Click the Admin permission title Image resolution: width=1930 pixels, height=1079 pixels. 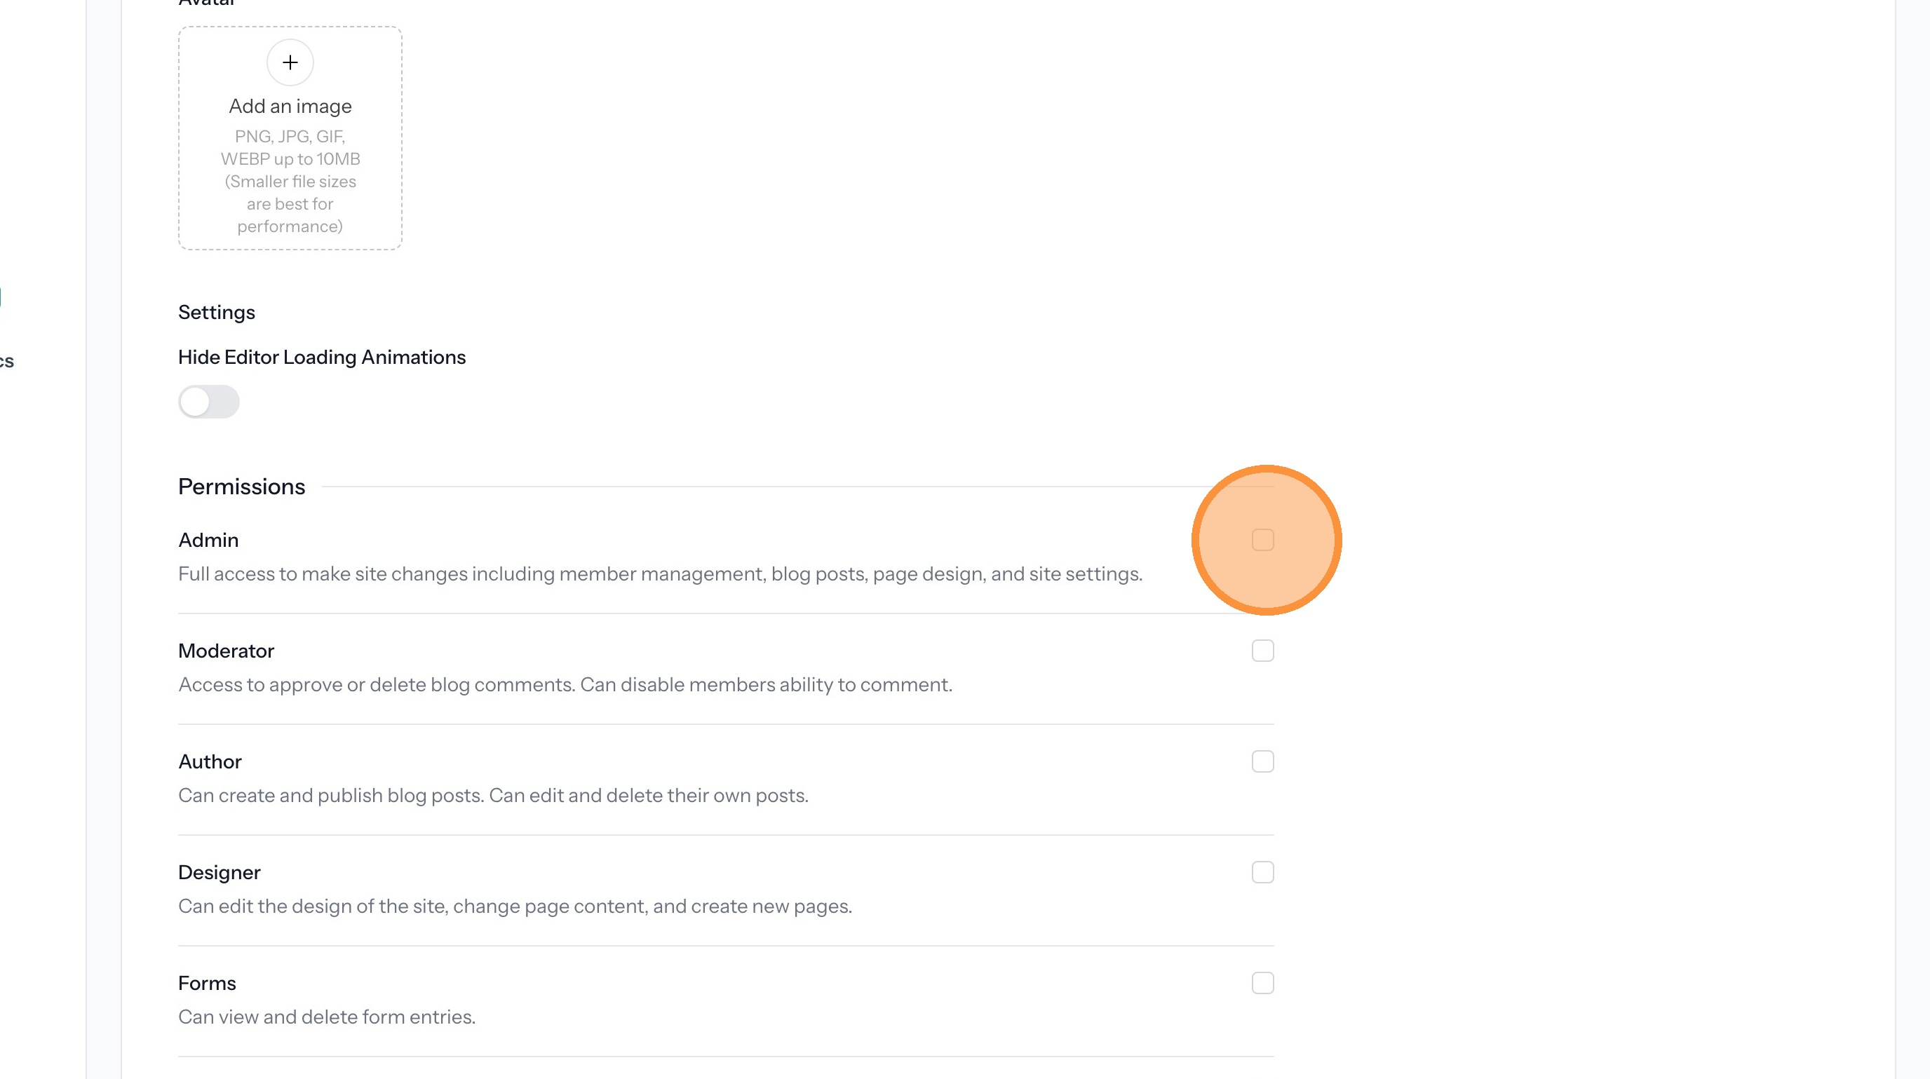pos(208,540)
